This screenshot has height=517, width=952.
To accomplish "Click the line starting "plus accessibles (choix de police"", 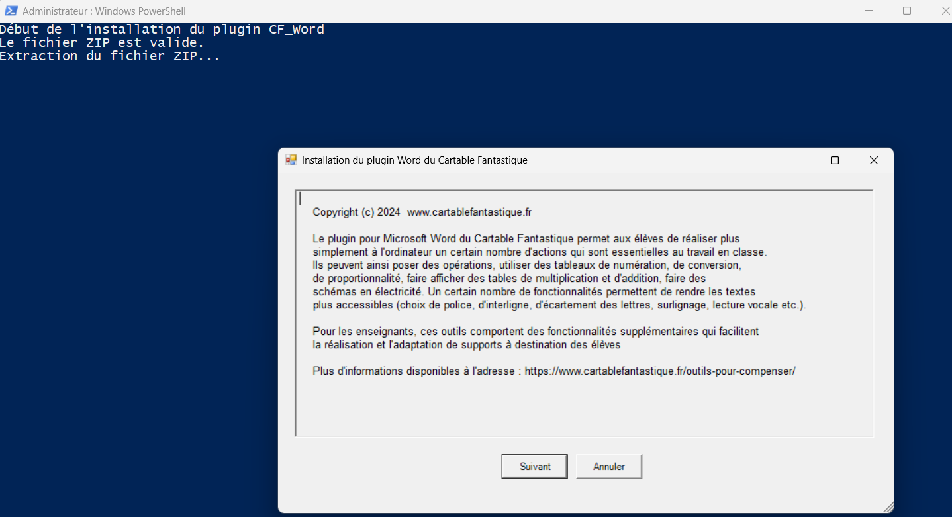I will pos(559,305).
